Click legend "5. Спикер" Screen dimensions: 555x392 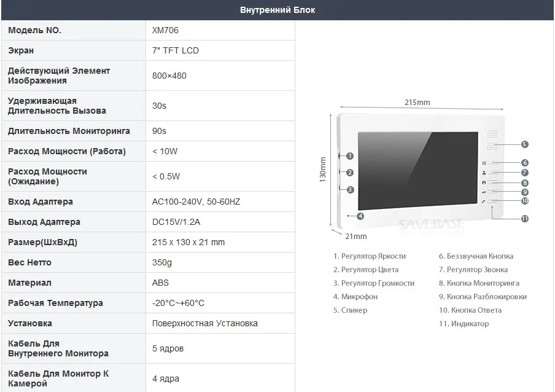[351, 310]
